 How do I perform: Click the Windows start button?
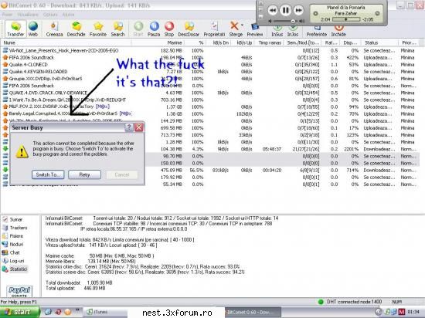[19, 312]
